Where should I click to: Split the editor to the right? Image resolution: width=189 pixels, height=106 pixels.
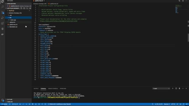[183, 1]
